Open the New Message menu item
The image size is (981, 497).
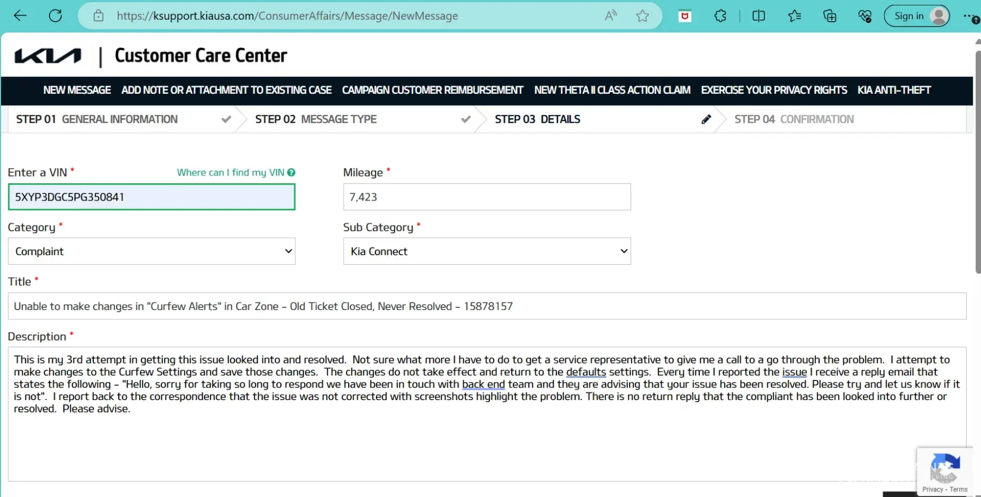(77, 90)
